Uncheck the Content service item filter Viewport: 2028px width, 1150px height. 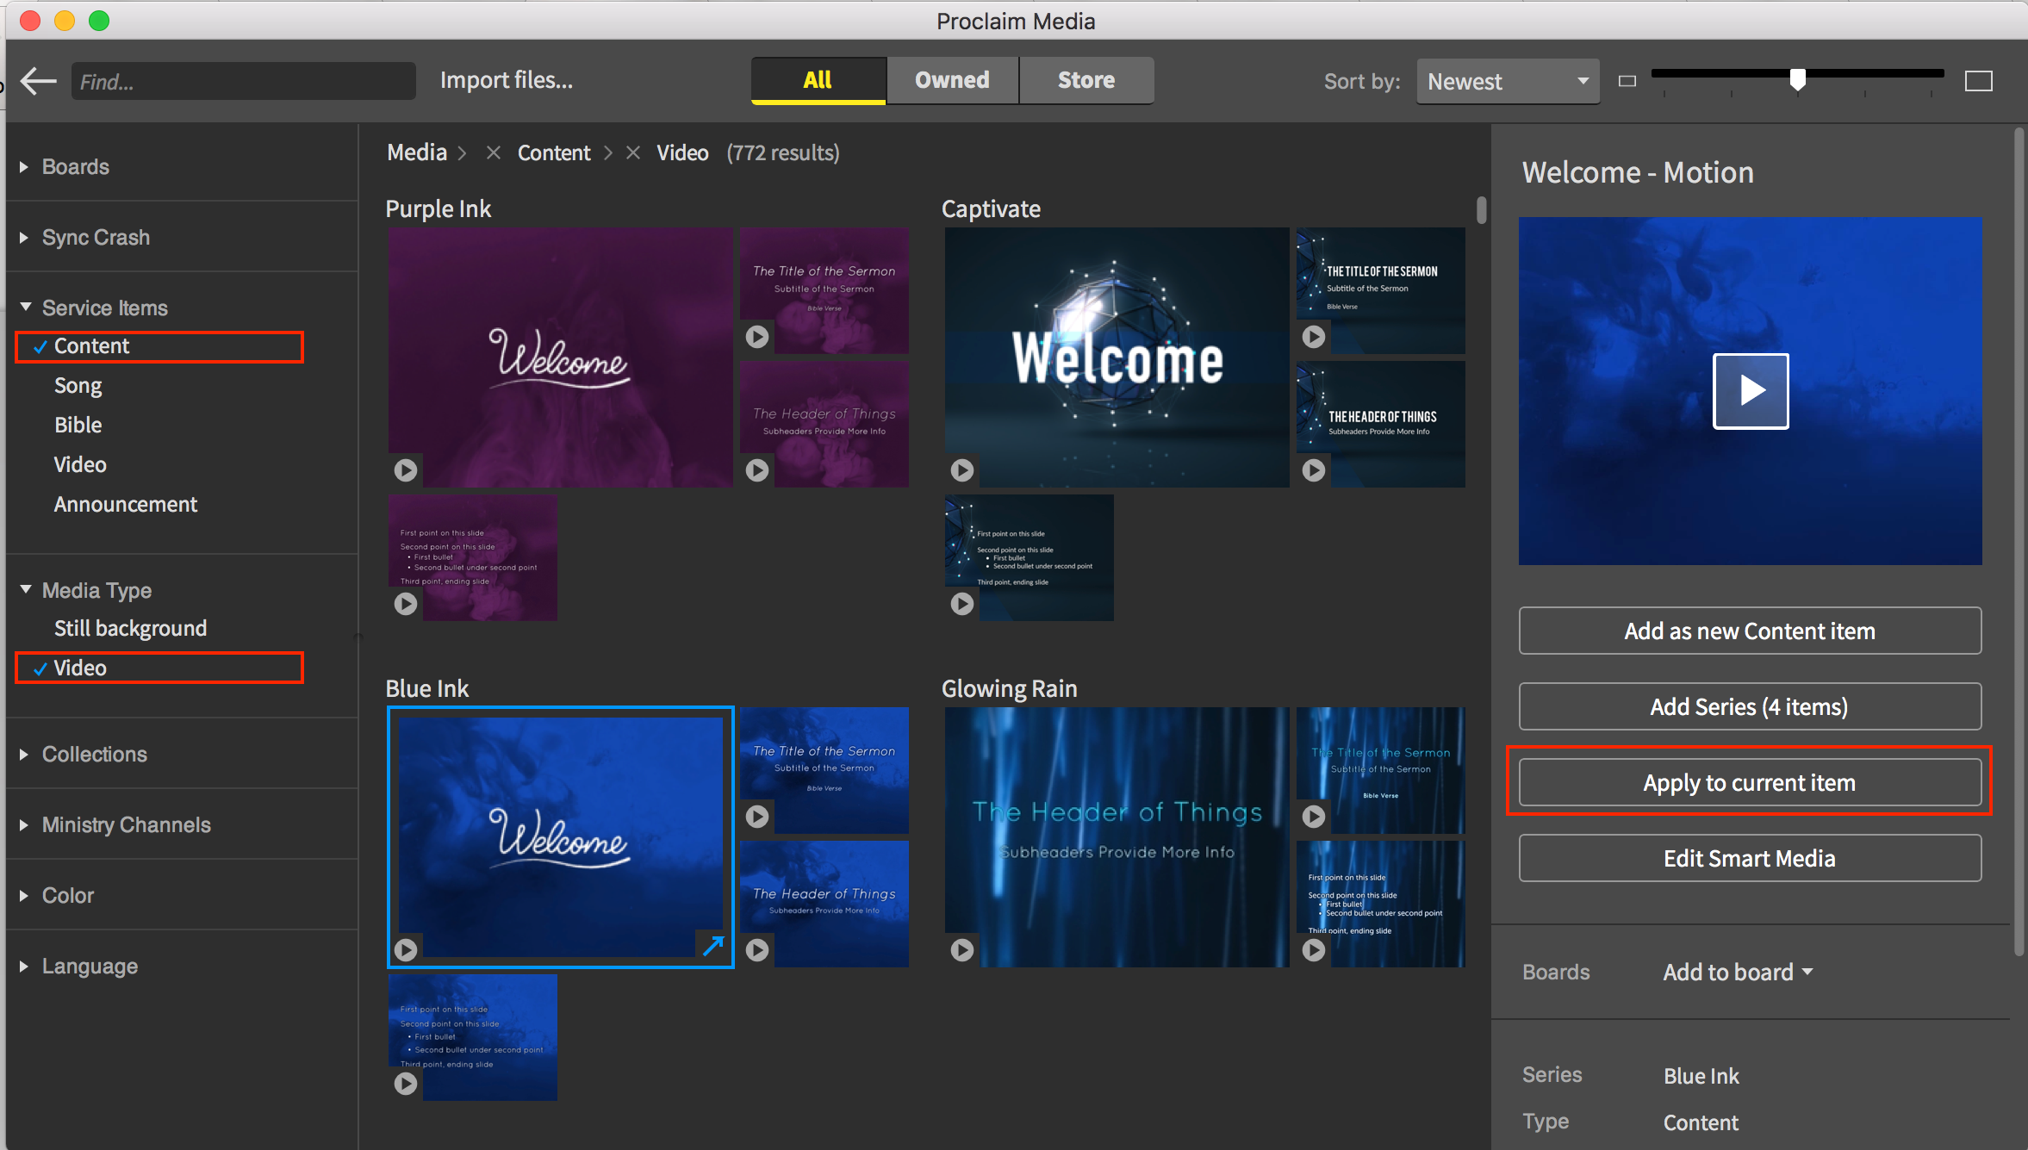(91, 346)
